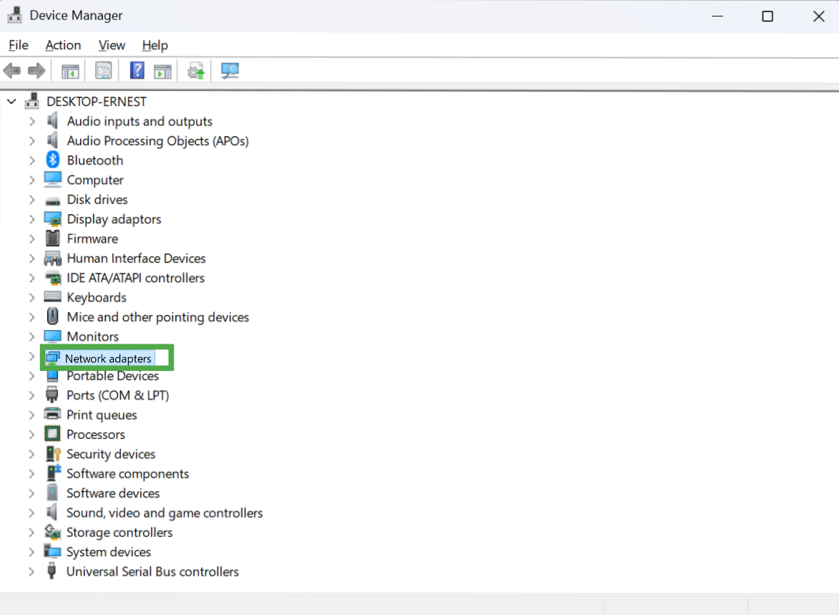The width and height of the screenshot is (839, 615).
Task: Expand the Software devices chevron
Action: coord(32,493)
